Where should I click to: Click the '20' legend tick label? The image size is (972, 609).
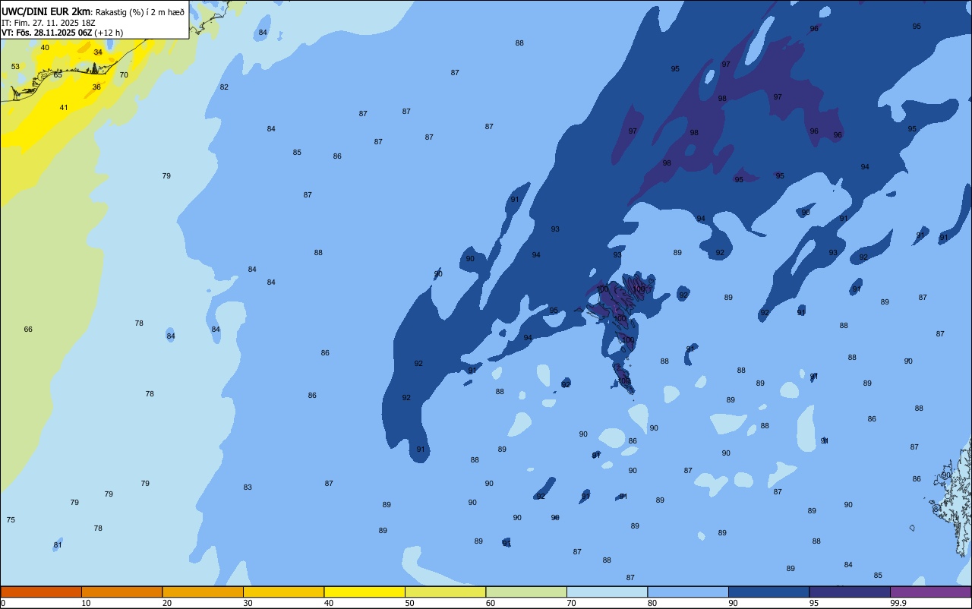(x=167, y=603)
